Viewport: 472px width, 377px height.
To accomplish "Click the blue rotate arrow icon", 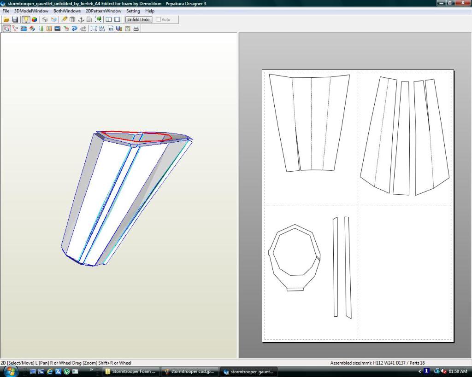I will pos(75,29).
